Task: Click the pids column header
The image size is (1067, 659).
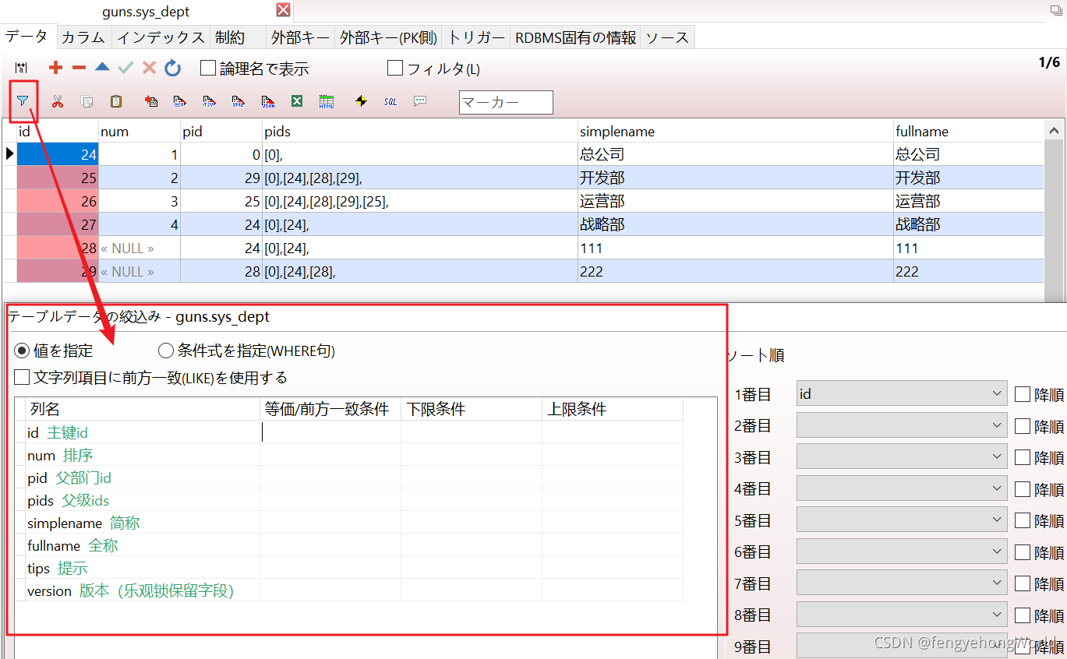Action: point(420,132)
